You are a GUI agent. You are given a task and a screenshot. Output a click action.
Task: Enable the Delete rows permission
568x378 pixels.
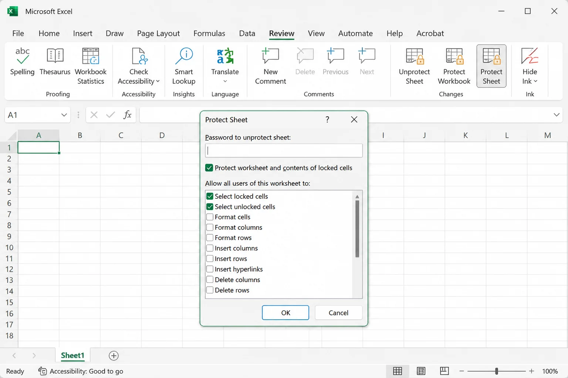pos(210,290)
